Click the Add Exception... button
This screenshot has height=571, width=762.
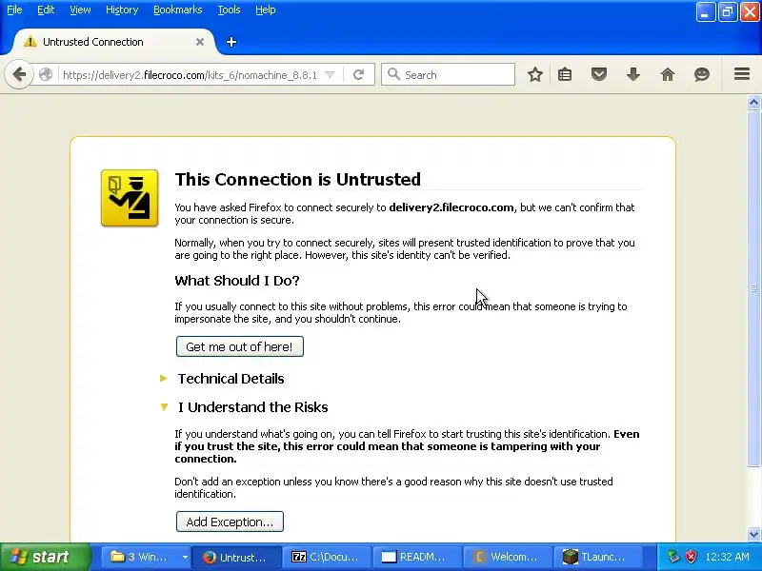coord(230,522)
